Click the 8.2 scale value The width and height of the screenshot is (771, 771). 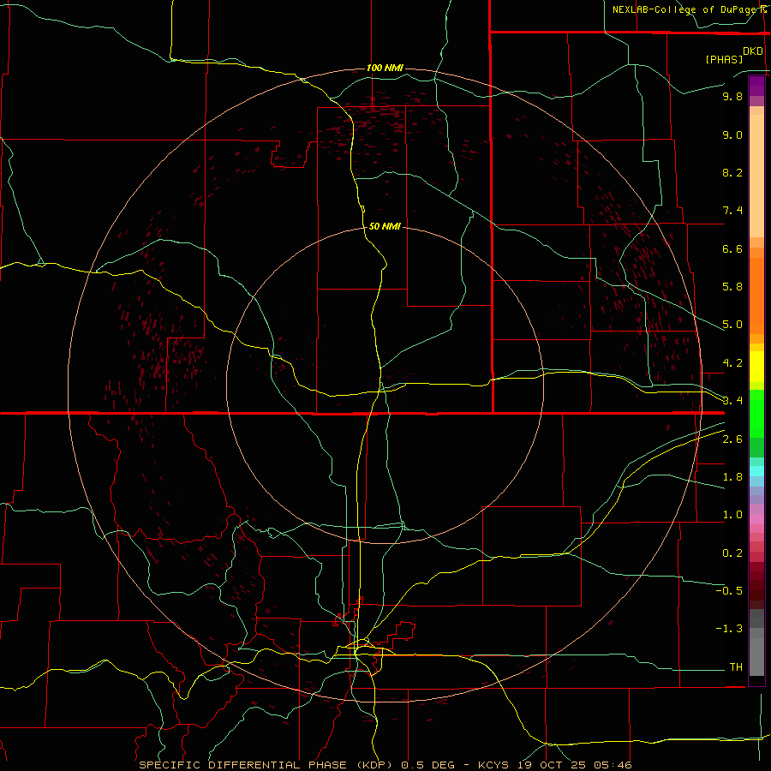coord(732,173)
